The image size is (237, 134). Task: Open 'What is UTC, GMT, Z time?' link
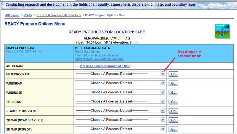24,52
